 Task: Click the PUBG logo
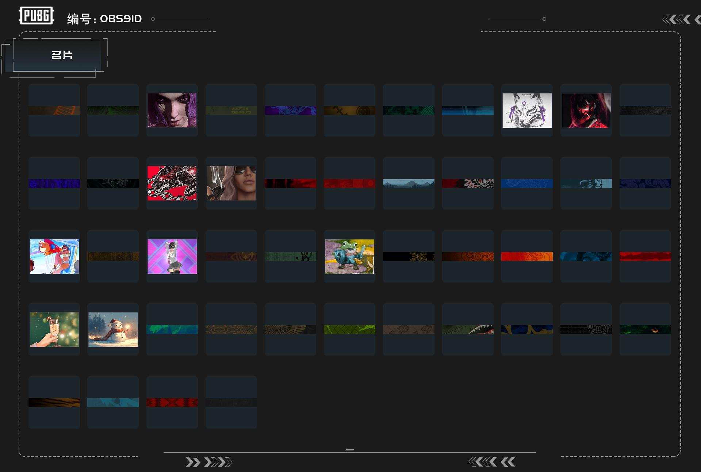click(37, 16)
